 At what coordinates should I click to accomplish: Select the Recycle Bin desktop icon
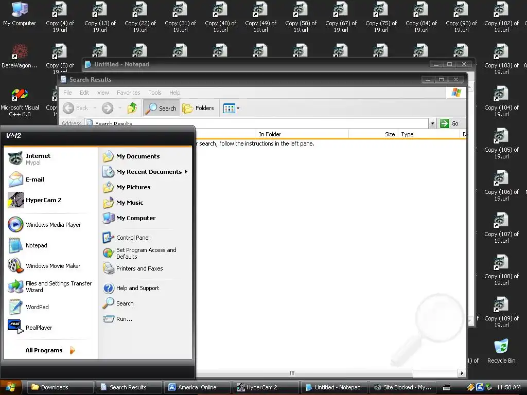tap(501, 351)
